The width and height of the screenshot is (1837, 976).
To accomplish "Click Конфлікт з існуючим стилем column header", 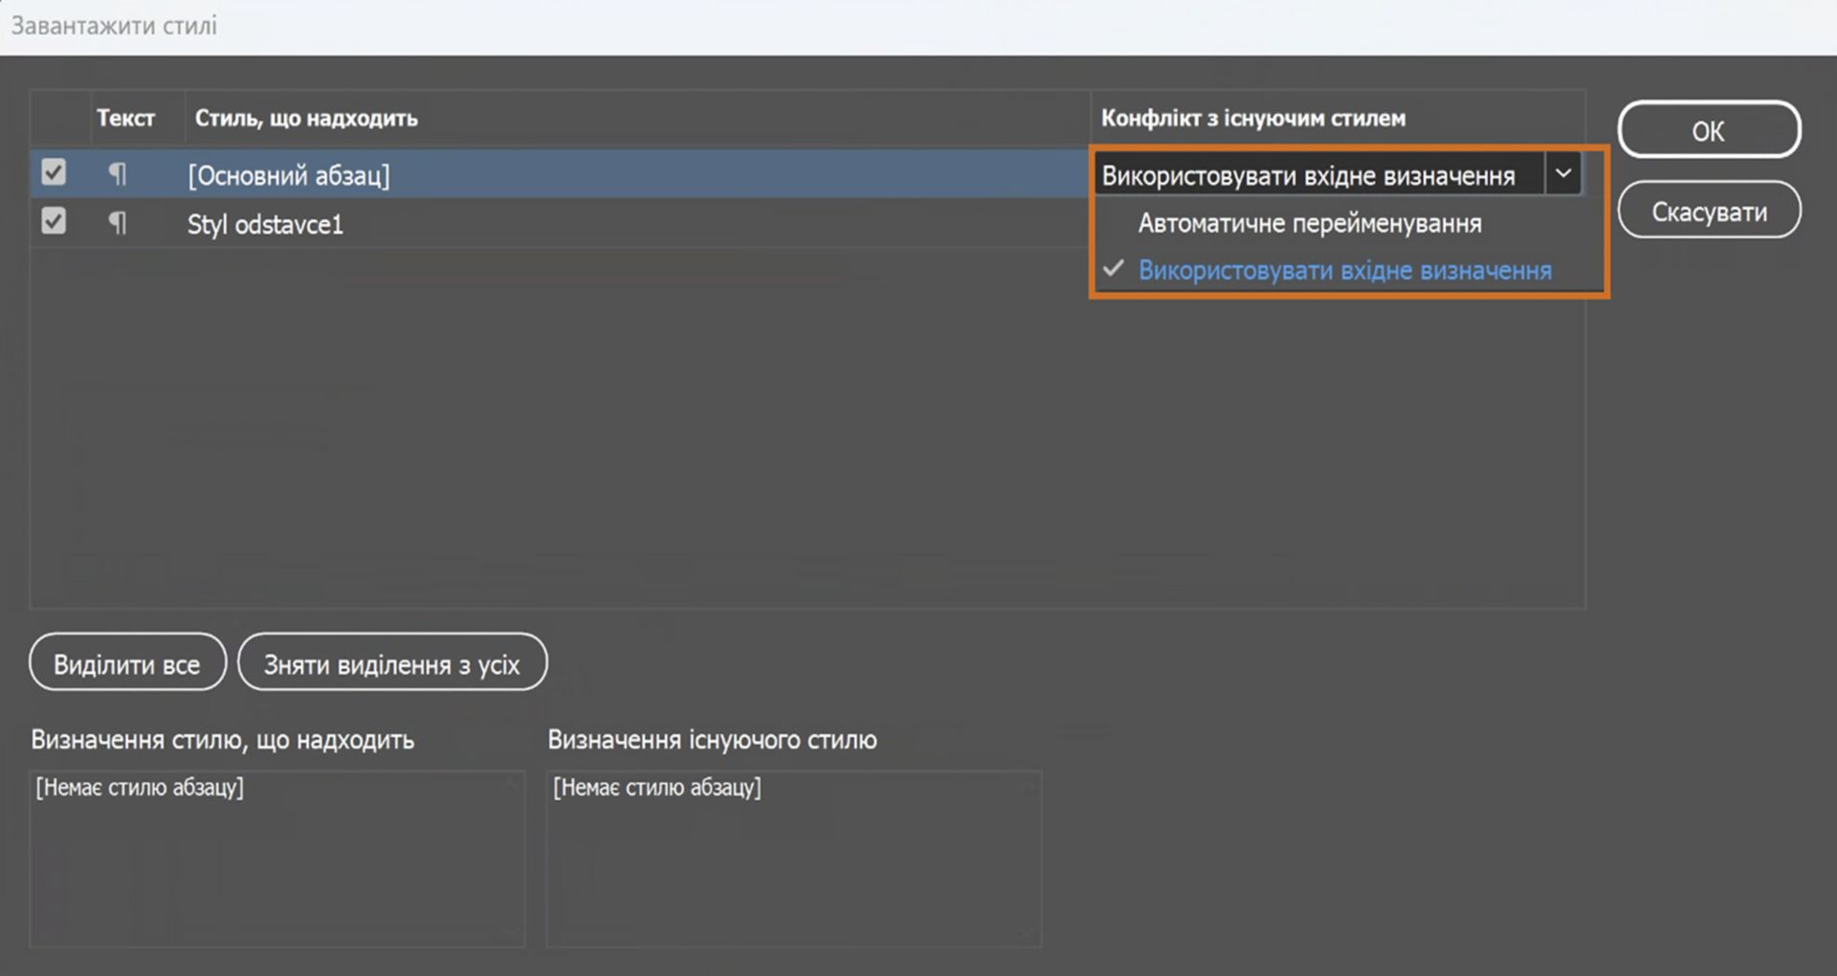I will point(1253,119).
